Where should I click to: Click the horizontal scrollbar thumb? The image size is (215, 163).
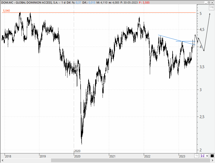(x=131, y=160)
